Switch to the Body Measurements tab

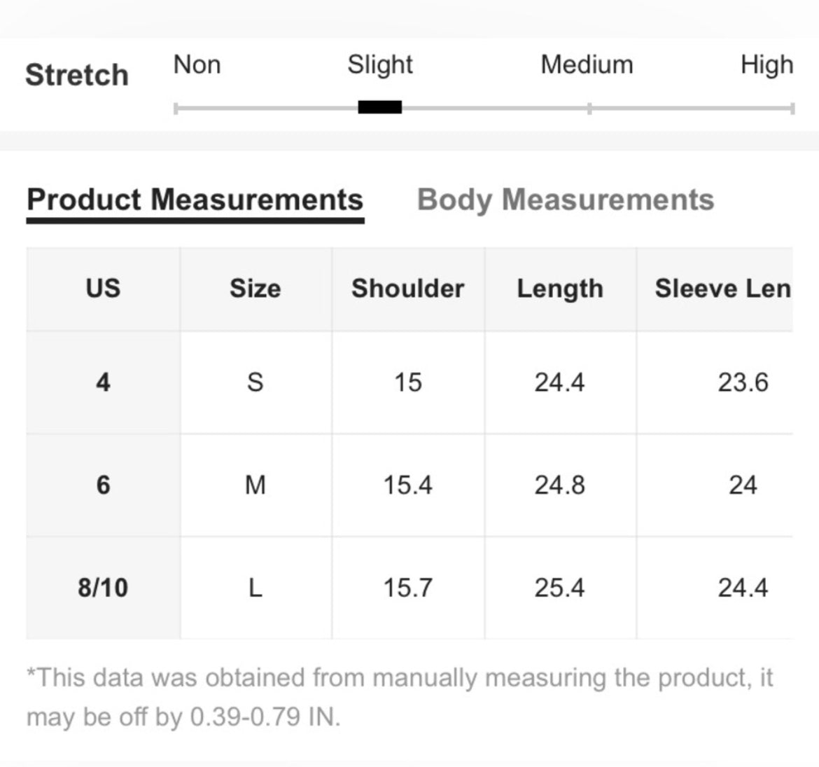(565, 200)
